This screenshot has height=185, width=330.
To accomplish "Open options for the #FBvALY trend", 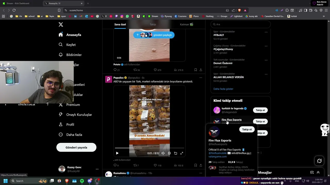I will point(266,32).
